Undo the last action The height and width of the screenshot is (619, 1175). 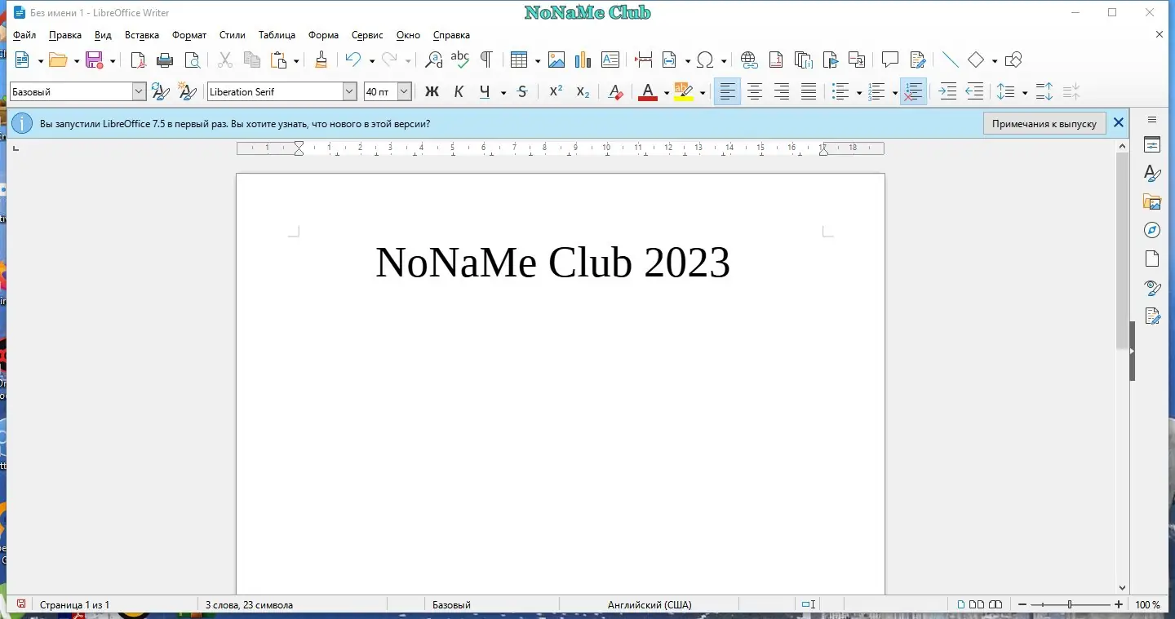(352, 60)
